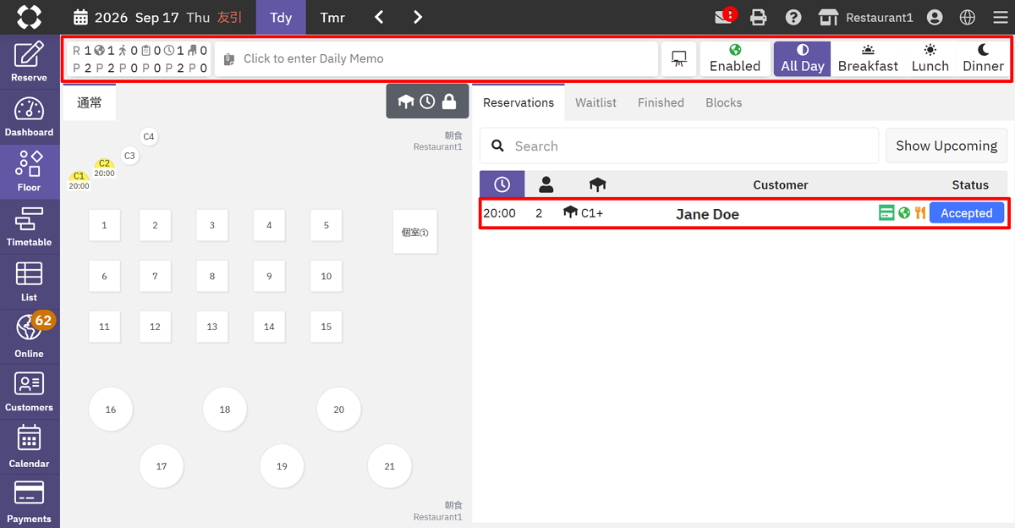Open the Restaurant1 store selector

[865, 17]
